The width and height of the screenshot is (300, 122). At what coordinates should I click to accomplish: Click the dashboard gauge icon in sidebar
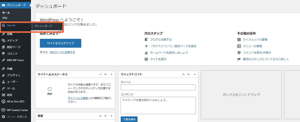(x=3, y=5)
